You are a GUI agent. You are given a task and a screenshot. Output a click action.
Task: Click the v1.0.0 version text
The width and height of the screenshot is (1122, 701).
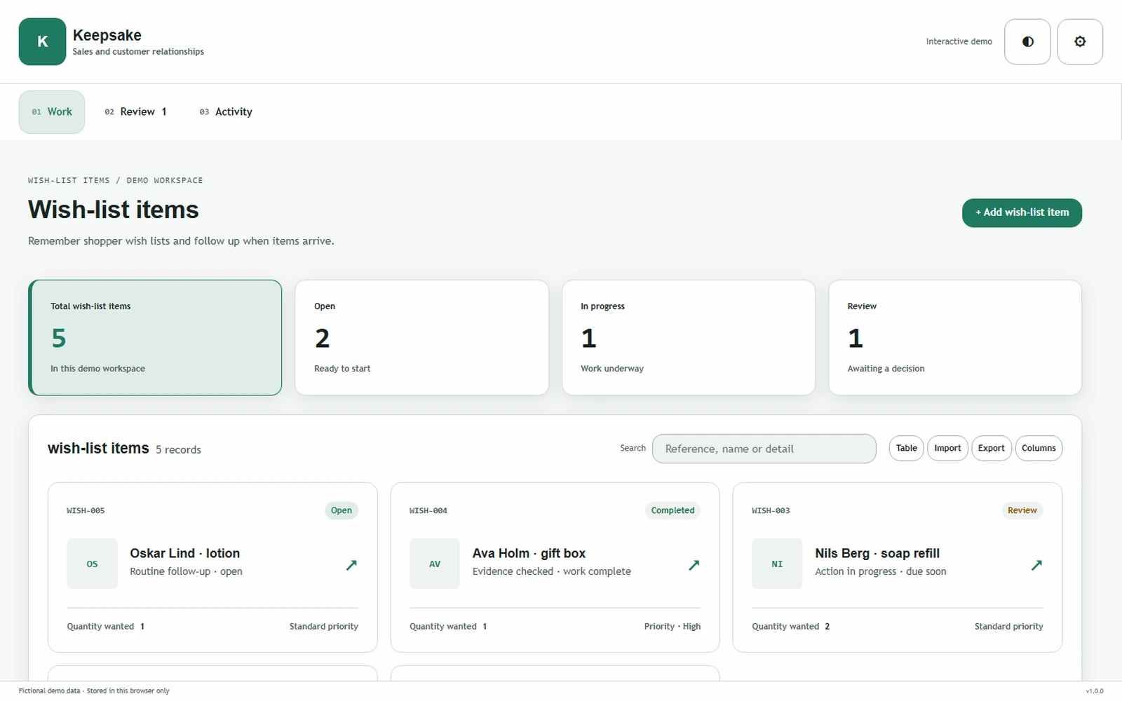(x=1094, y=691)
